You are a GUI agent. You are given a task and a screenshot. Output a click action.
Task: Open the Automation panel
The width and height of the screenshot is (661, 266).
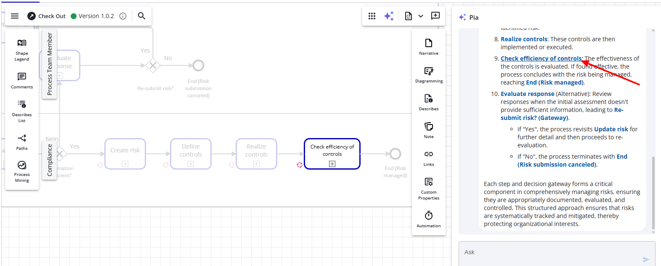(x=429, y=219)
